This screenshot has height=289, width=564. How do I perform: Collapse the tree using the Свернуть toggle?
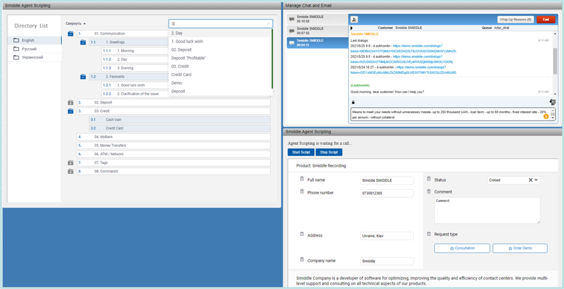(x=76, y=24)
